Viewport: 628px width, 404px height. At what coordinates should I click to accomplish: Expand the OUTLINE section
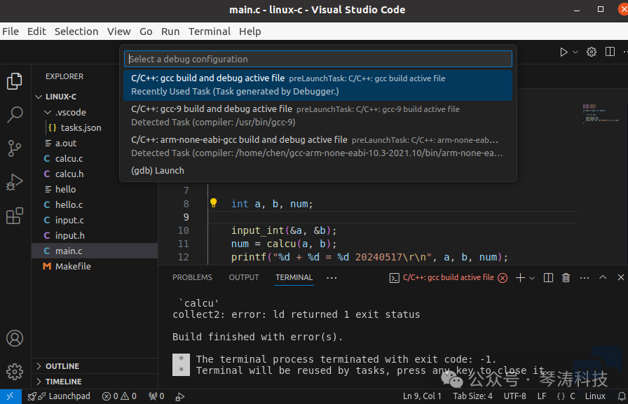point(95,366)
